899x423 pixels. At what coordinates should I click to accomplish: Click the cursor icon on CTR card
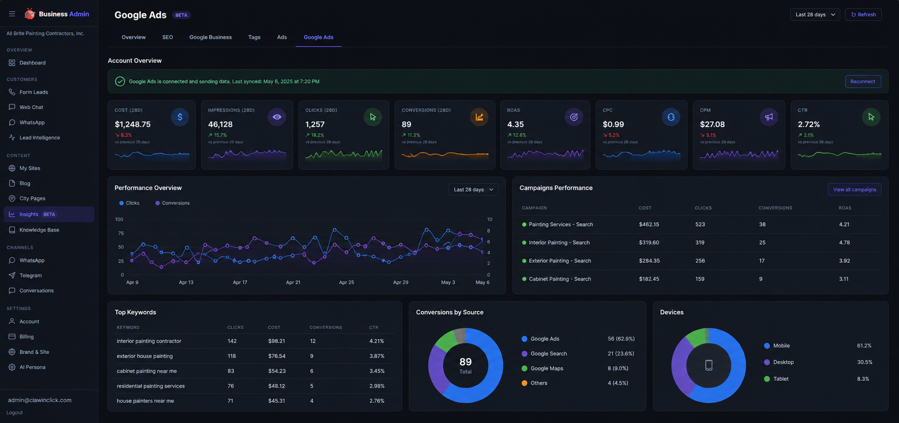point(871,117)
